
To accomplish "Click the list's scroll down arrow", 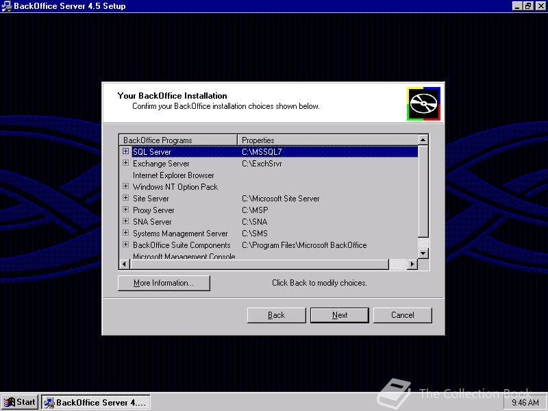I will coord(423,253).
